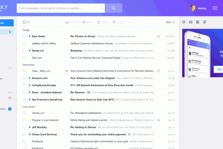Image resolution: width=223 pixels, height=149 pixels.
Task: Click the Get button in the ad
Action: (218, 69)
